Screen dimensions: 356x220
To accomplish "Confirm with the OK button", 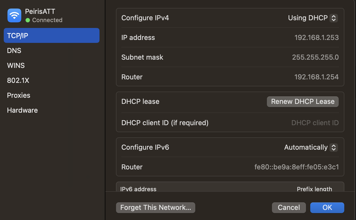I will click(327, 207).
